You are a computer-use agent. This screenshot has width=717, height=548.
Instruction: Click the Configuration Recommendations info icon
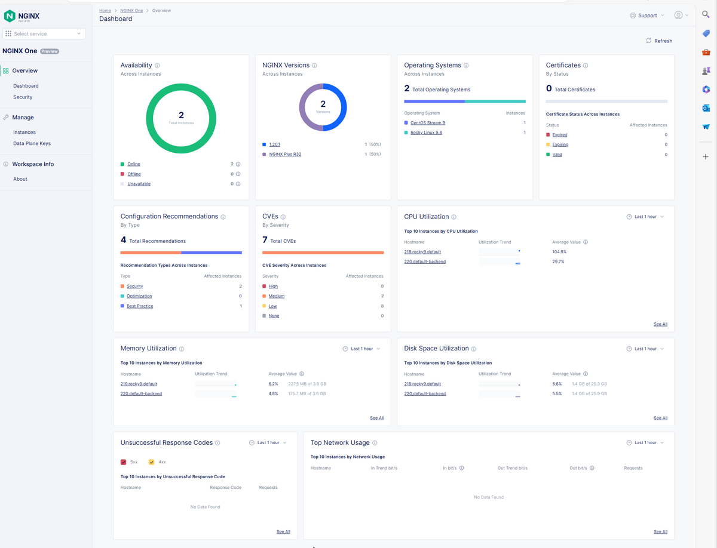[x=223, y=217]
